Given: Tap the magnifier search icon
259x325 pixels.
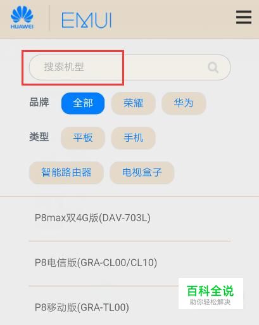Looking at the screenshot, I should click(213, 67).
